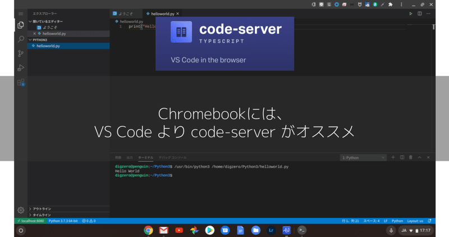The width and height of the screenshot is (449, 237).
Task: Split the terminal panel
Action: tap(402, 157)
